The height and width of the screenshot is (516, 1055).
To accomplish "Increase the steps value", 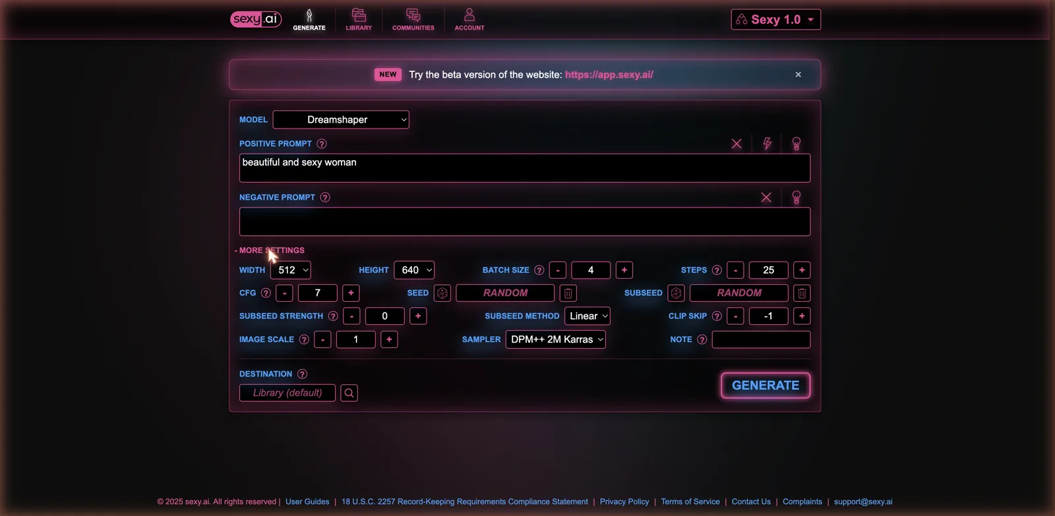I will point(802,270).
